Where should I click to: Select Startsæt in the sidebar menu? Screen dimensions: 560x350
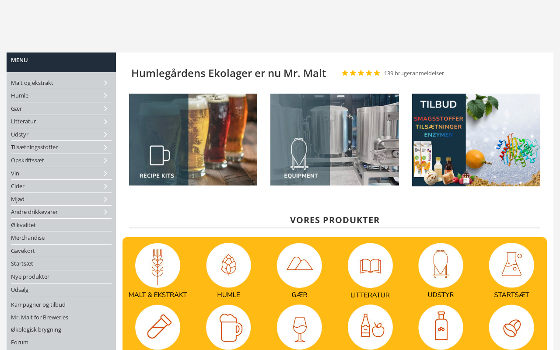pyautogui.click(x=22, y=263)
